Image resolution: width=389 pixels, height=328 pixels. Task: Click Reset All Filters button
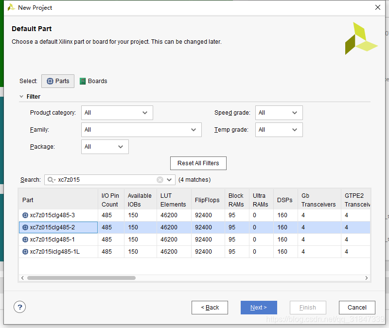[198, 163]
